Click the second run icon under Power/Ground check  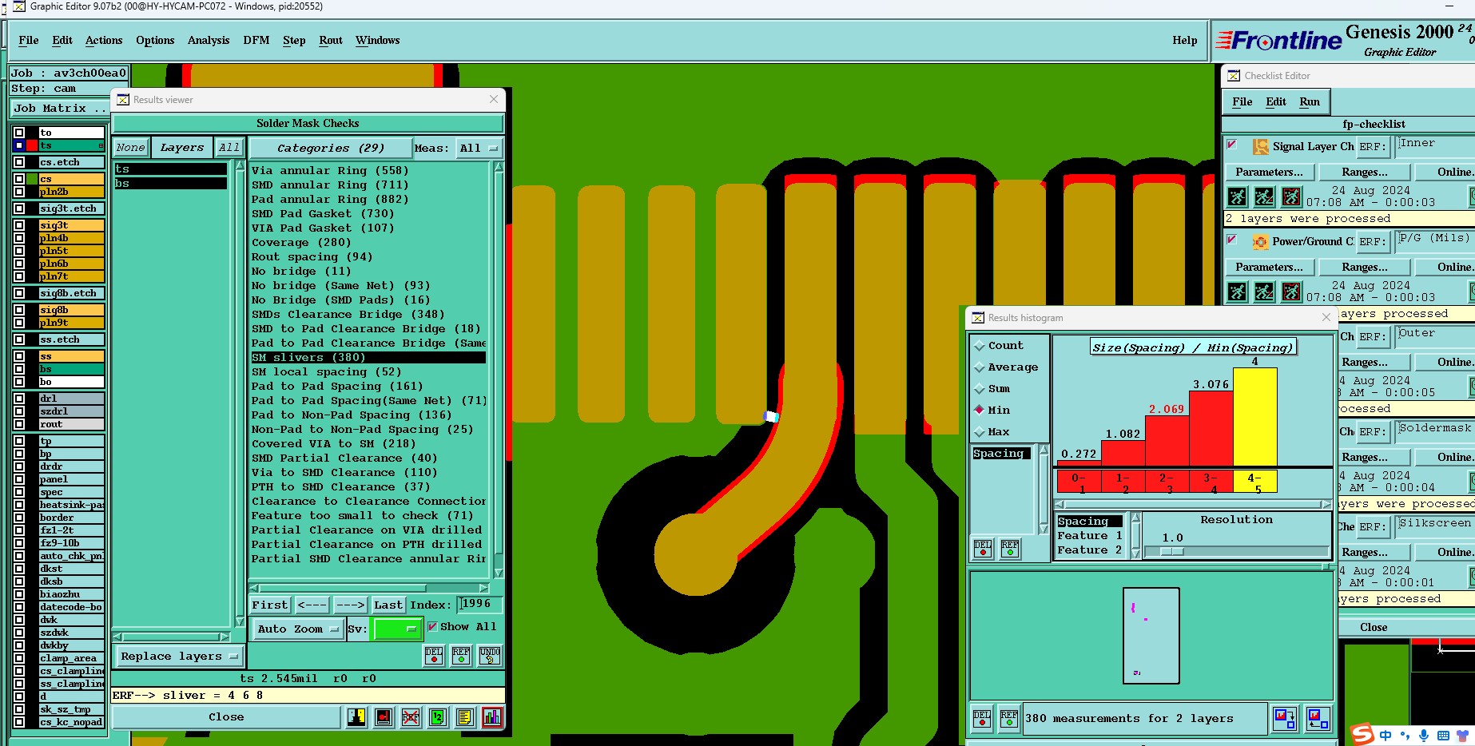1264,292
